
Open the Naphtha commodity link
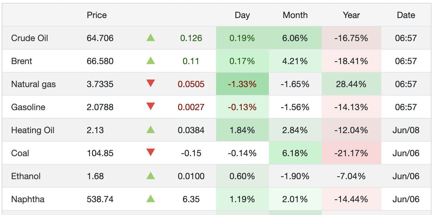click(28, 199)
